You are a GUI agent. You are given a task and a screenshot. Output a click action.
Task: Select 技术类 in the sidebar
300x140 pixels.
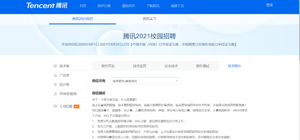[x=68, y=66]
